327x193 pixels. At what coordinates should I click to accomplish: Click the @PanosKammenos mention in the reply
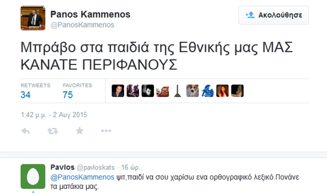82,177
